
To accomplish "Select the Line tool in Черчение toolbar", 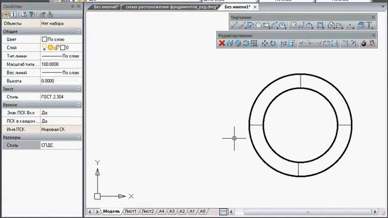I will click(234, 25).
